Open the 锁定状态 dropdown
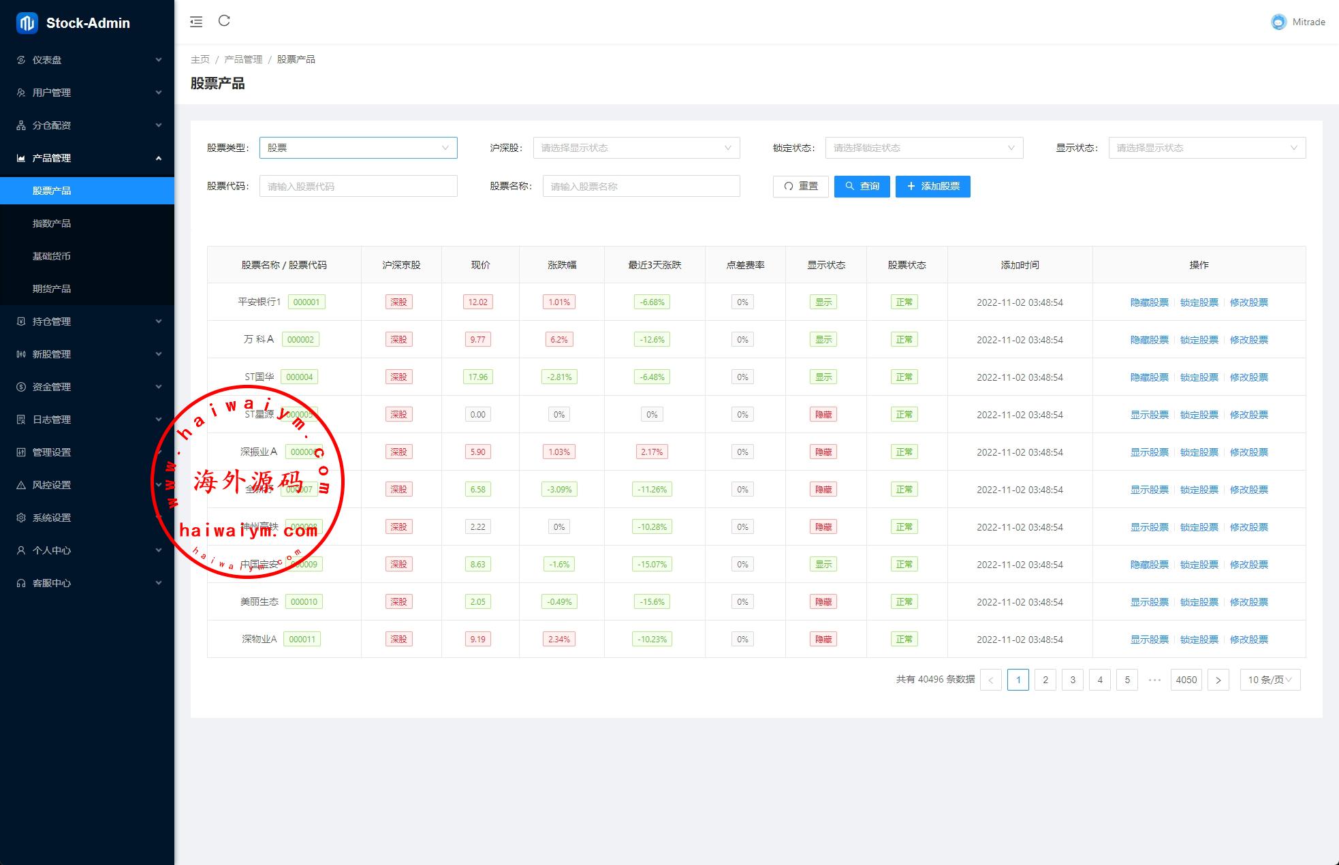Image resolution: width=1339 pixels, height=865 pixels. point(924,148)
